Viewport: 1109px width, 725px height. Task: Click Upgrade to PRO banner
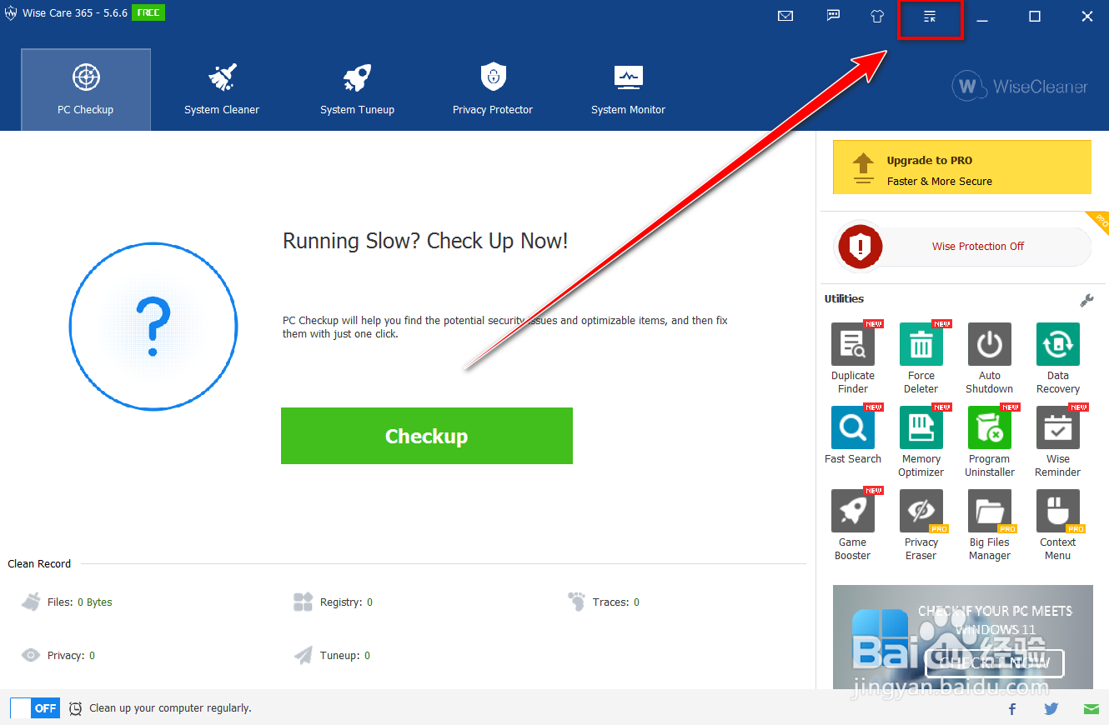click(962, 167)
